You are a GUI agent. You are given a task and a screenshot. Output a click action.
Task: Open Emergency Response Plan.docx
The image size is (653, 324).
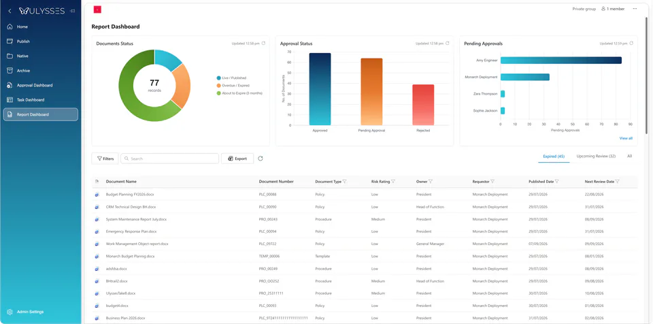tap(131, 231)
